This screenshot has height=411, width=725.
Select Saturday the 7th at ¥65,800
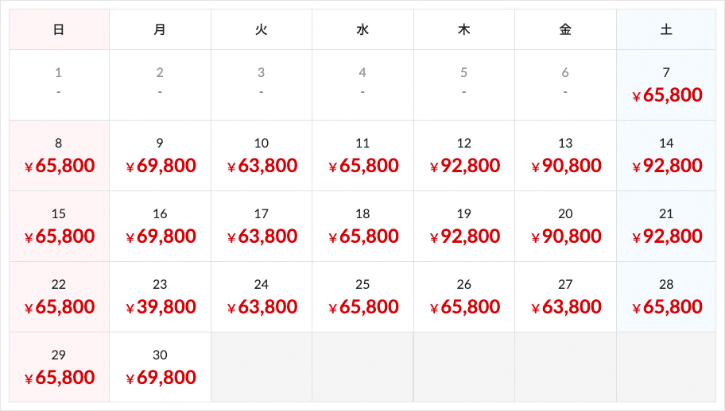pos(666,85)
